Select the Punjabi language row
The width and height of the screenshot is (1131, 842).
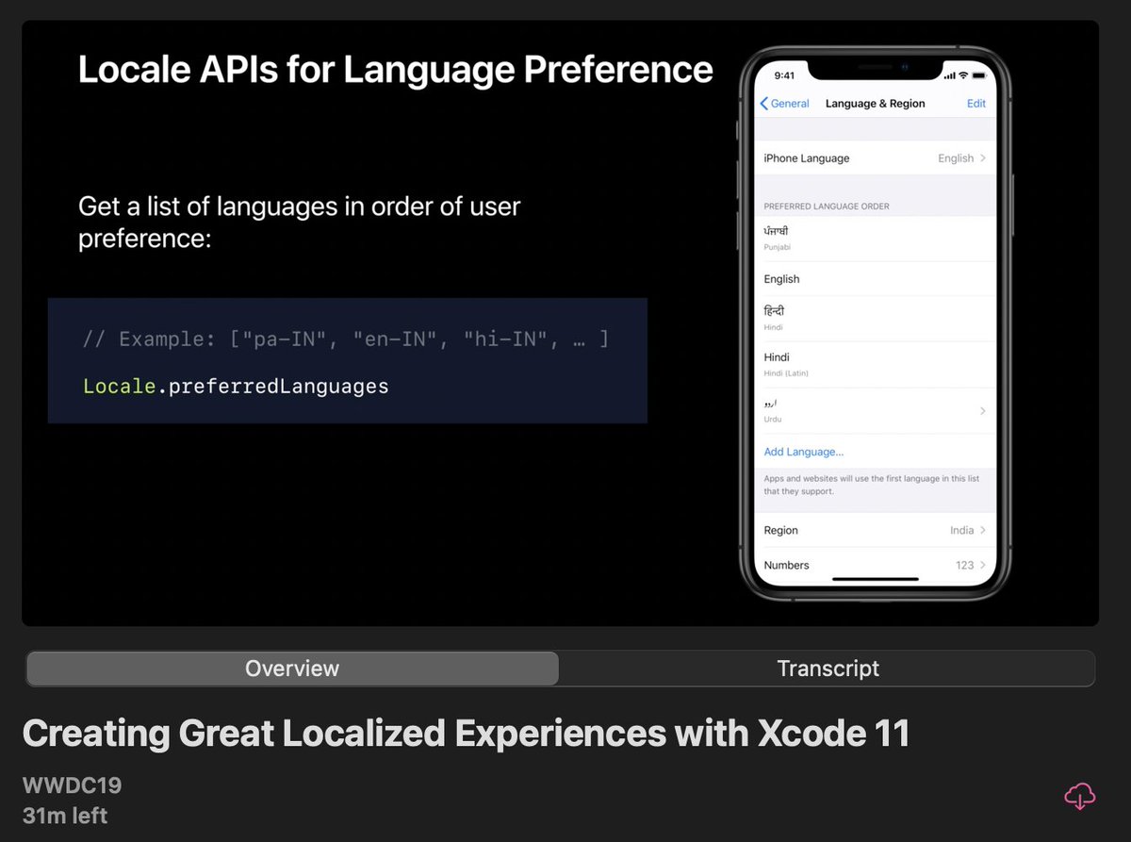pyautogui.click(x=877, y=239)
